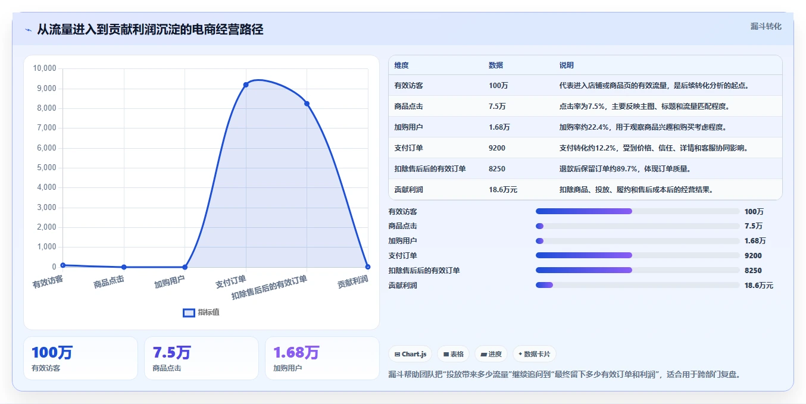Click the lightning icon beside the page title
The image size is (806, 404).
click(28, 30)
